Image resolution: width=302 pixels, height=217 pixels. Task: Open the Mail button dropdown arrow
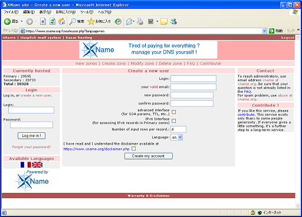(x=134, y=21)
